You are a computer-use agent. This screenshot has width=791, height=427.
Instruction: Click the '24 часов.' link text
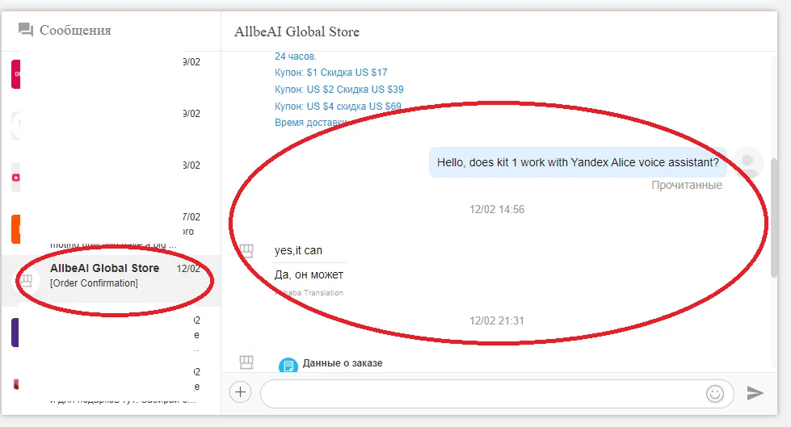point(295,57)
